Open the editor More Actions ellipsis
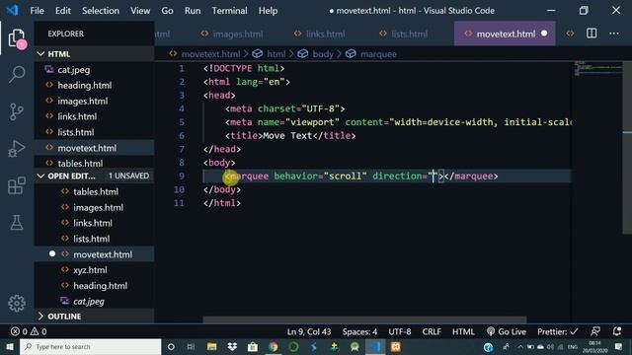Viewport: 632px width, 355px height. [x=614, y=34]
